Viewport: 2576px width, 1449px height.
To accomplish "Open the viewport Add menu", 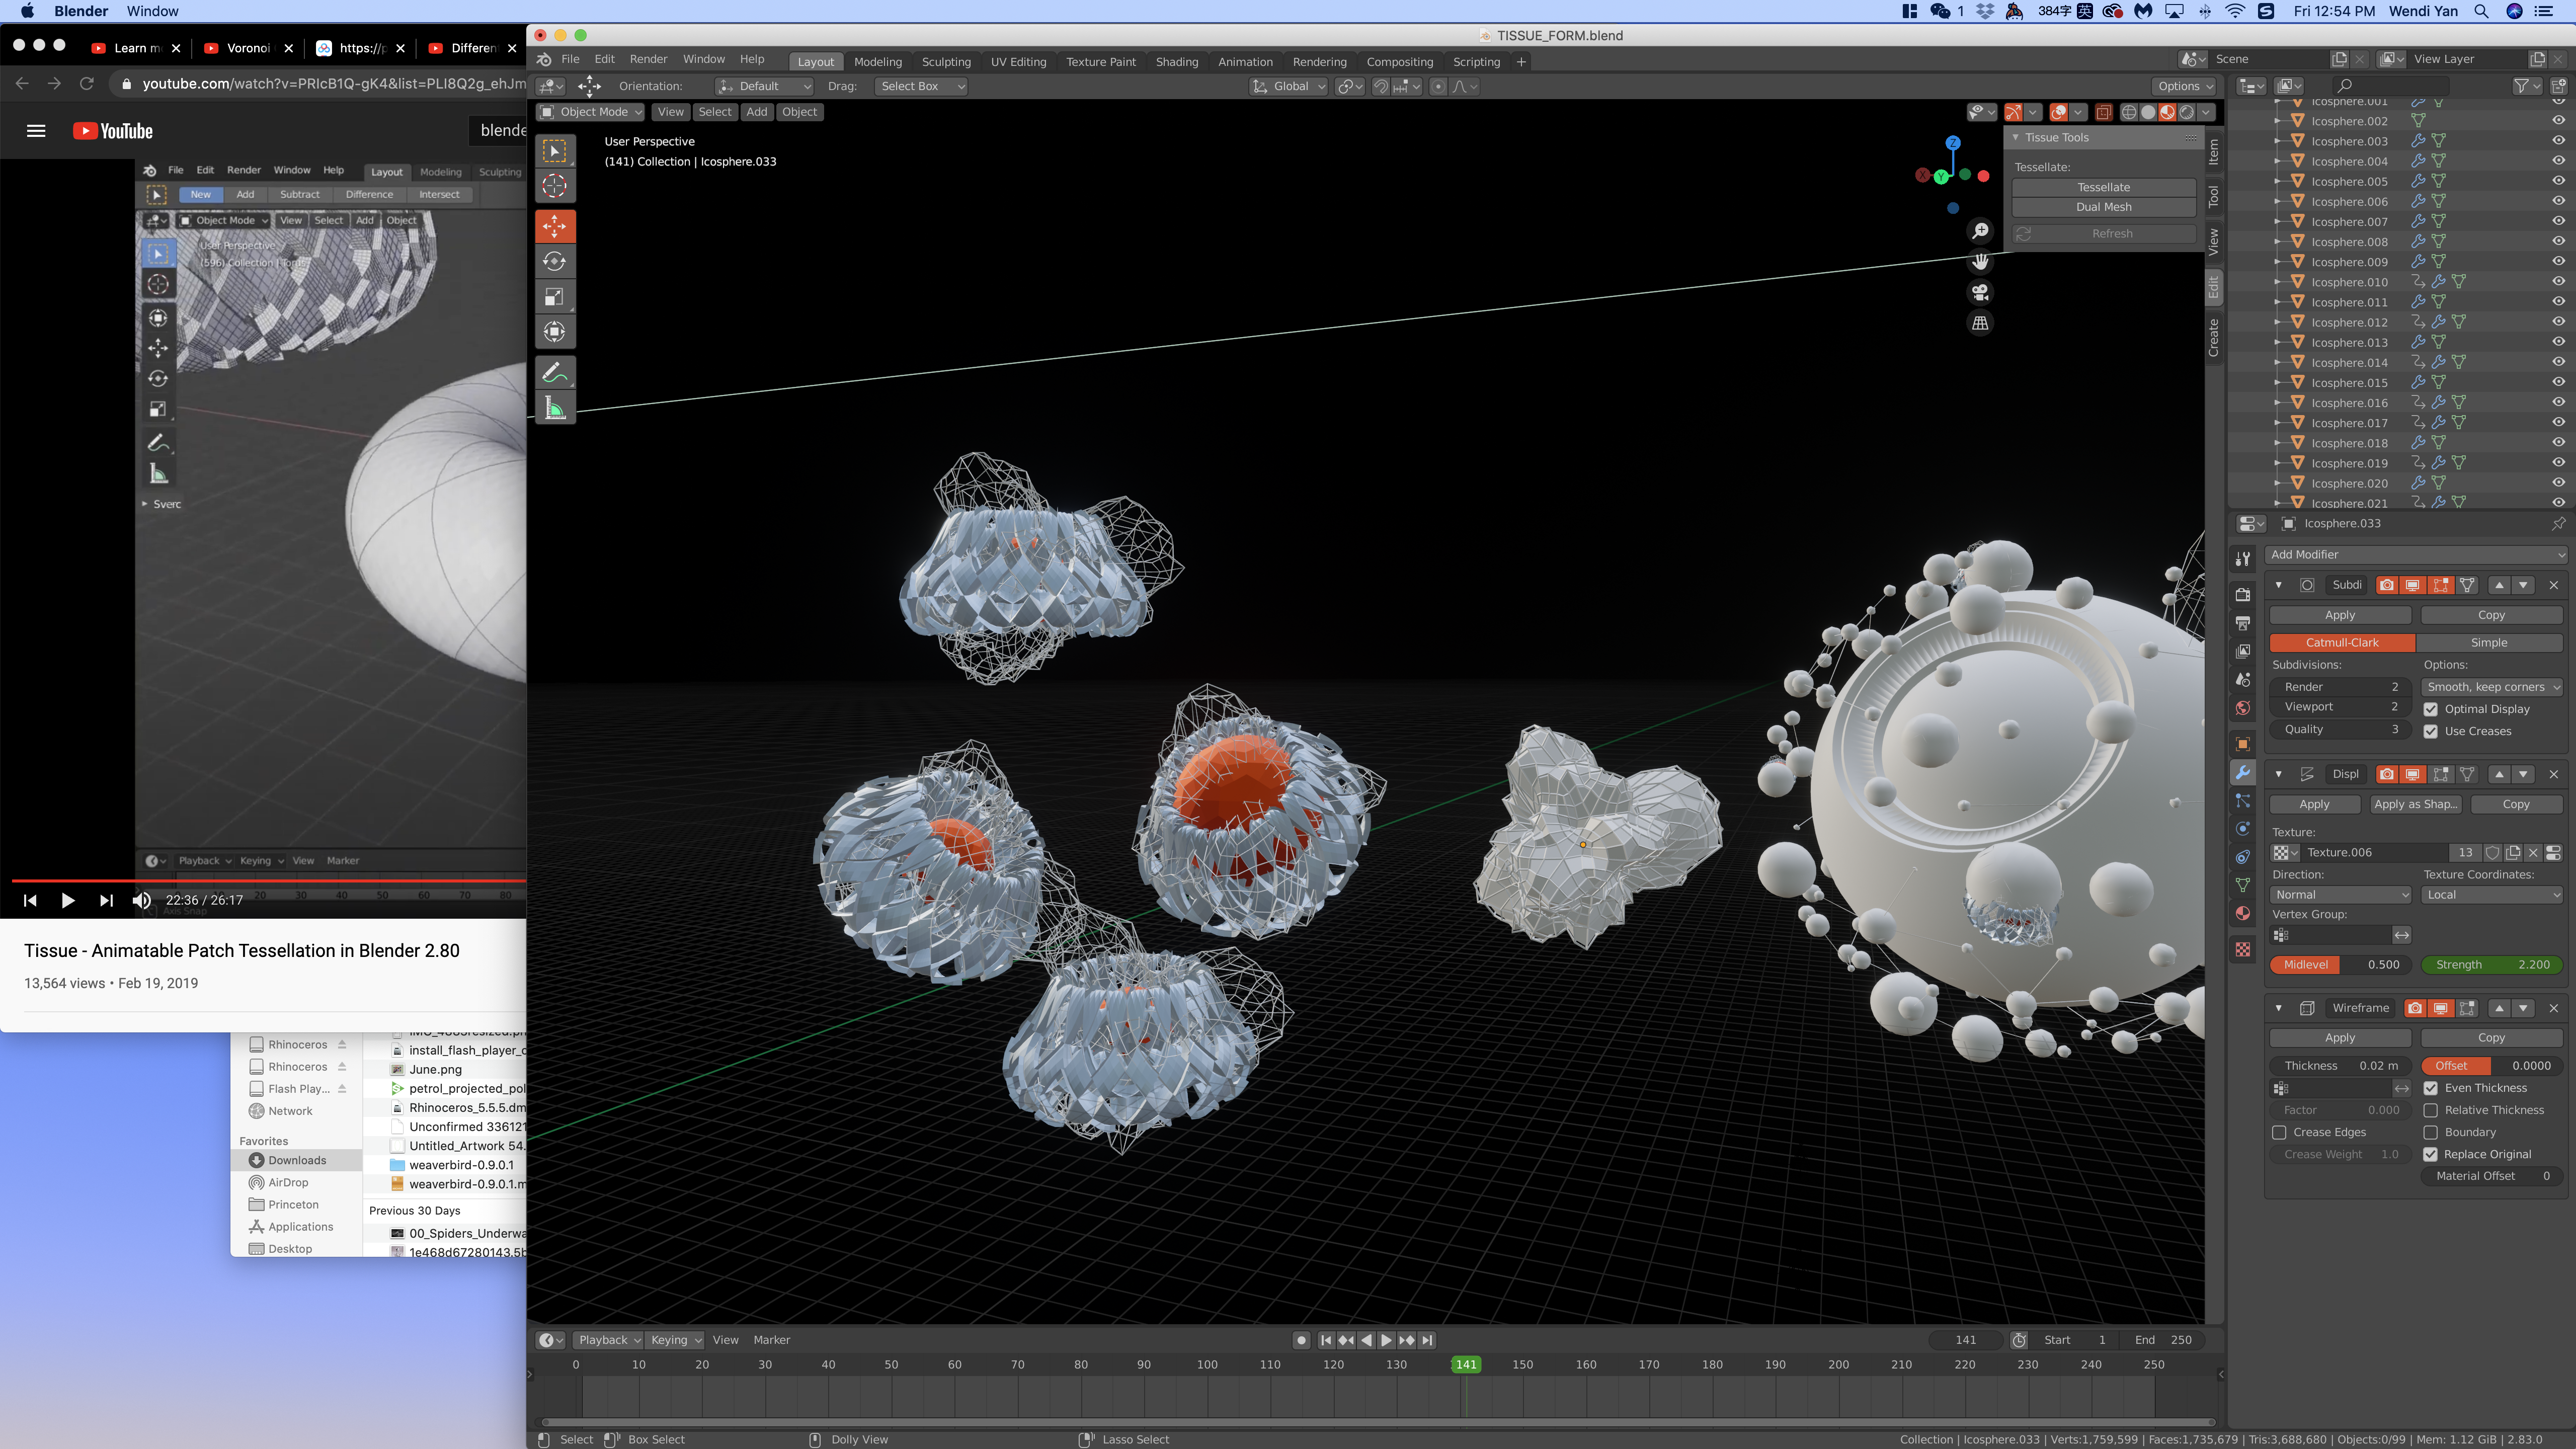I will click(757, 112).
